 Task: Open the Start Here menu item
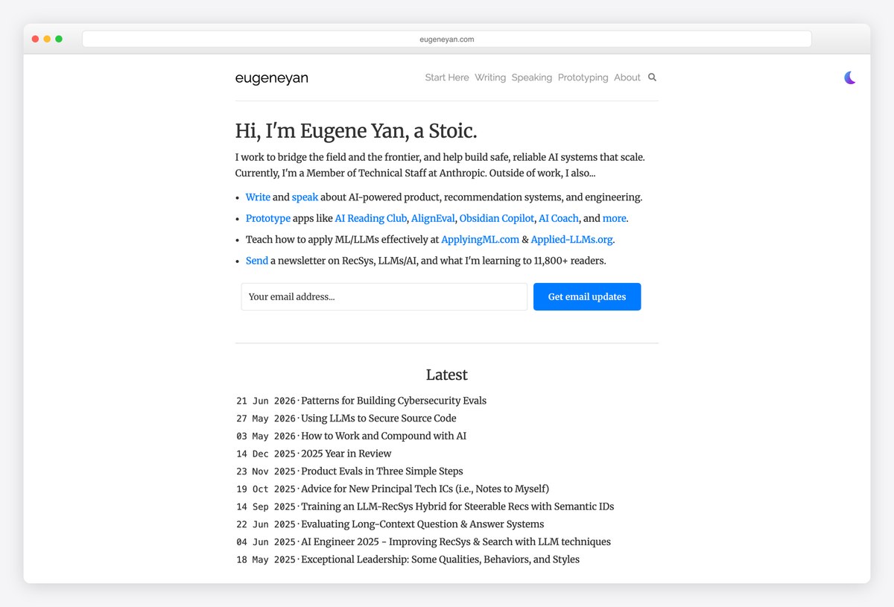point(447,77)
